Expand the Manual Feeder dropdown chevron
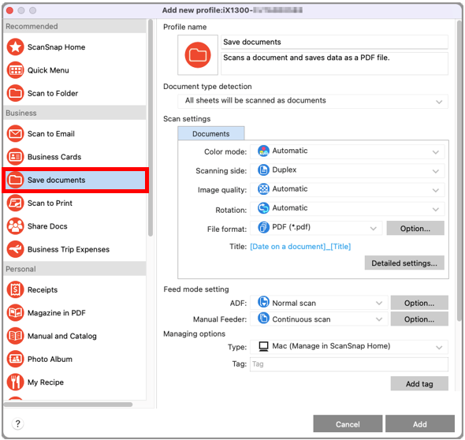This screenshot has height=440, width=465. tap(379, 319)
